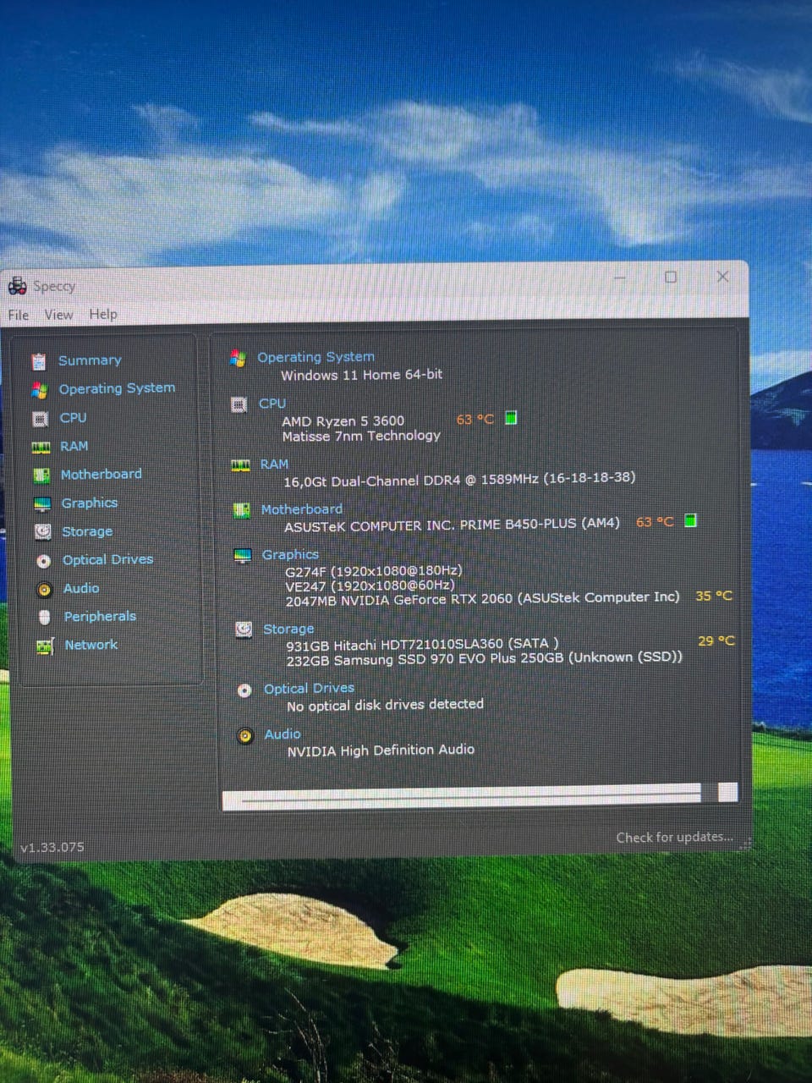Screen dimensions: 812x1083
Task: Select Storage in the sidebar list
Action: point(87,531)
